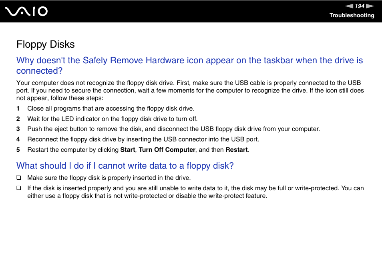This screenshot has height=270, width=382.
Task: Click the bold word Restart
Action: pyautogui.click(x=237, y=149)
